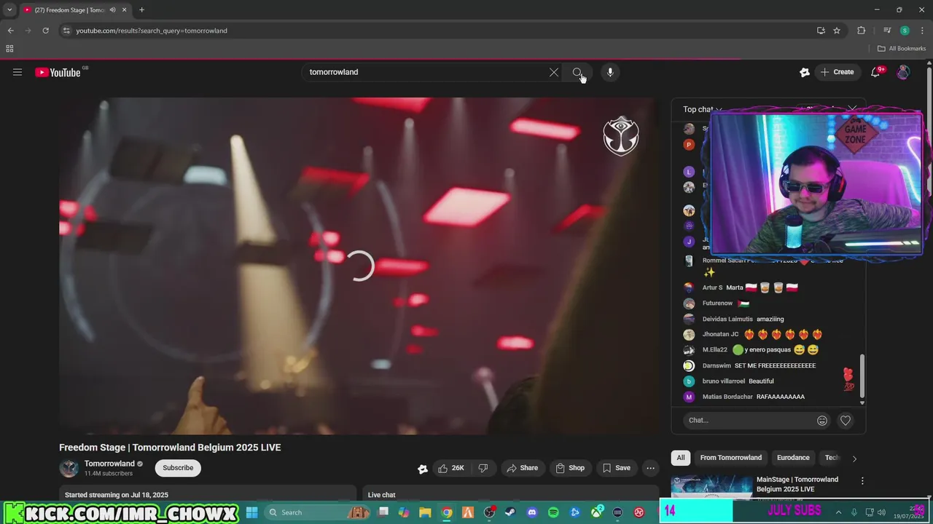Open Tomorrowland channel avatar

point(69,468)
